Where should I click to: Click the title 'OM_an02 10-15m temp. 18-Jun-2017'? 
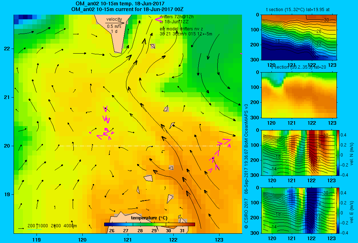pos(120,4)
